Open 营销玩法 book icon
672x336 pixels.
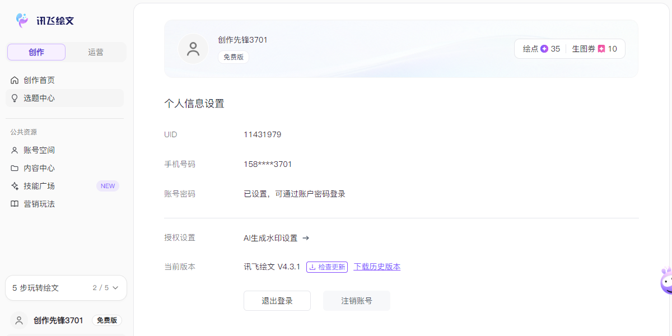click(15, 204)
